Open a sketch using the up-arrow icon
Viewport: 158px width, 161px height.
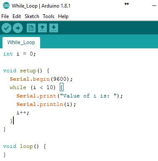(42, 28)
